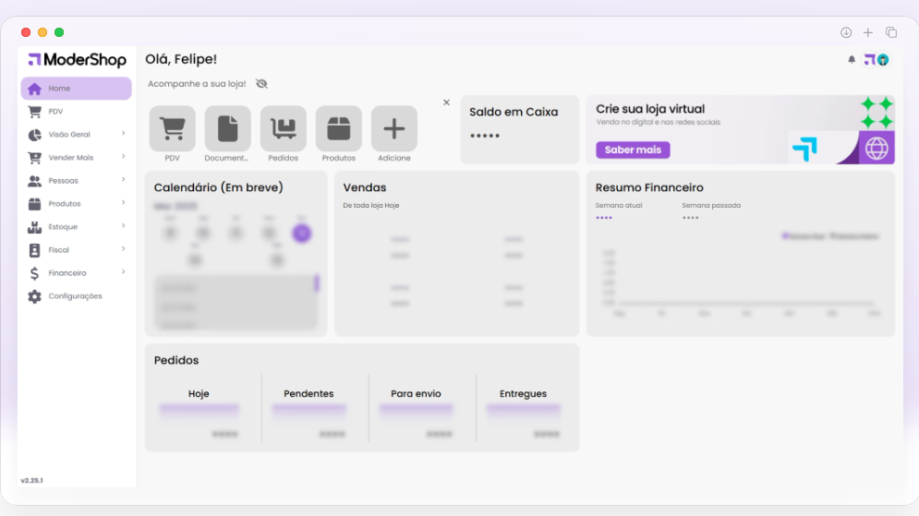The height and width of the screenshot is (516, 919).
Task: Click the calendar list scrollbar handle
Action: [317, 283]
